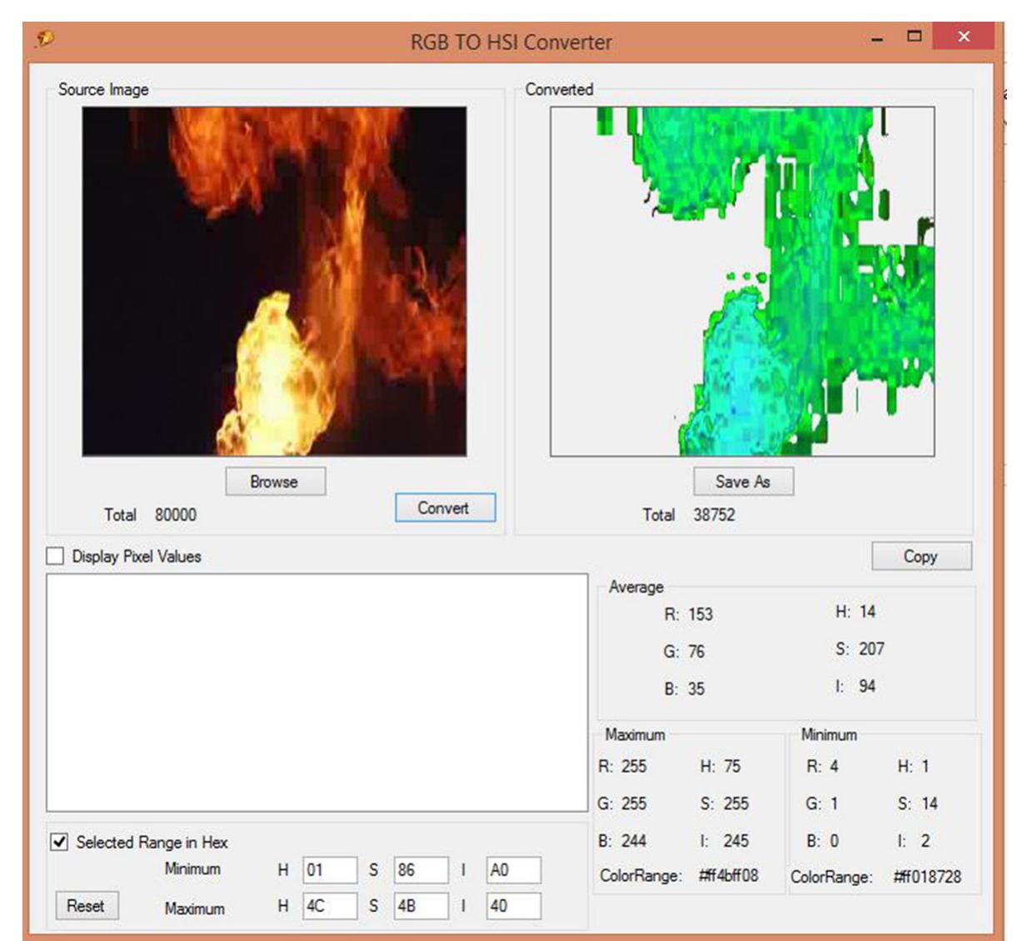Click inside the empty pixel values text box
The height and width of the screenshot is (941, 1027).
coord(317,693)
